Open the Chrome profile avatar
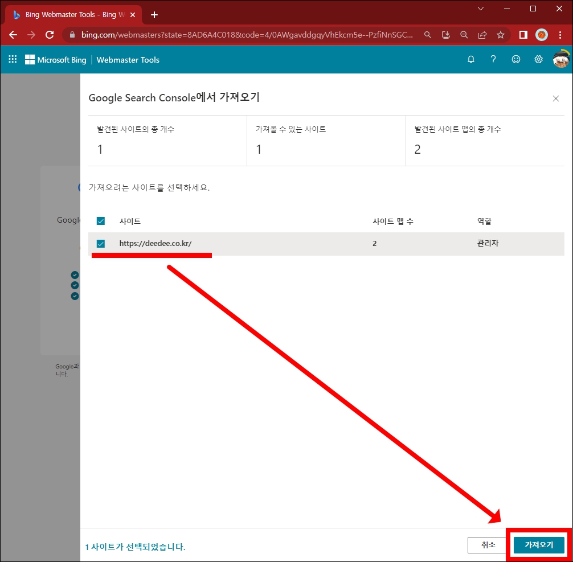The width and height of the screenshot is (573, 562). tap(542, 35)
